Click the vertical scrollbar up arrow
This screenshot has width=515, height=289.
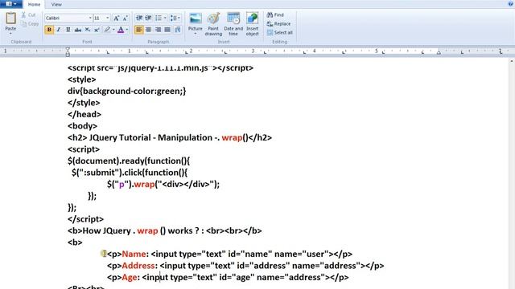point(512,61)
